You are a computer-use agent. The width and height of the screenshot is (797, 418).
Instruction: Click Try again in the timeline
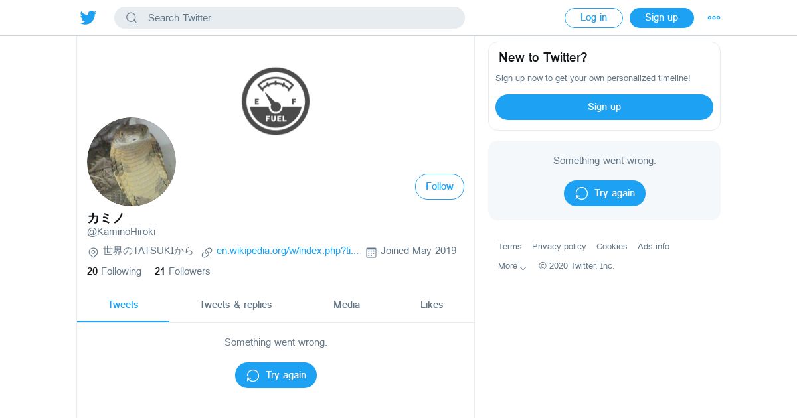coord(276,376)
